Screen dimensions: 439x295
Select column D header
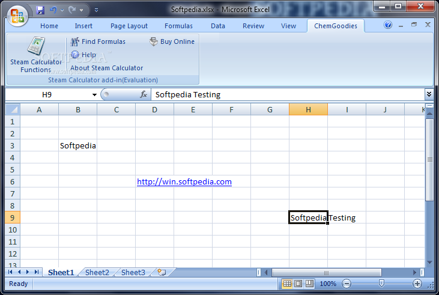click(x=154, y=109)
